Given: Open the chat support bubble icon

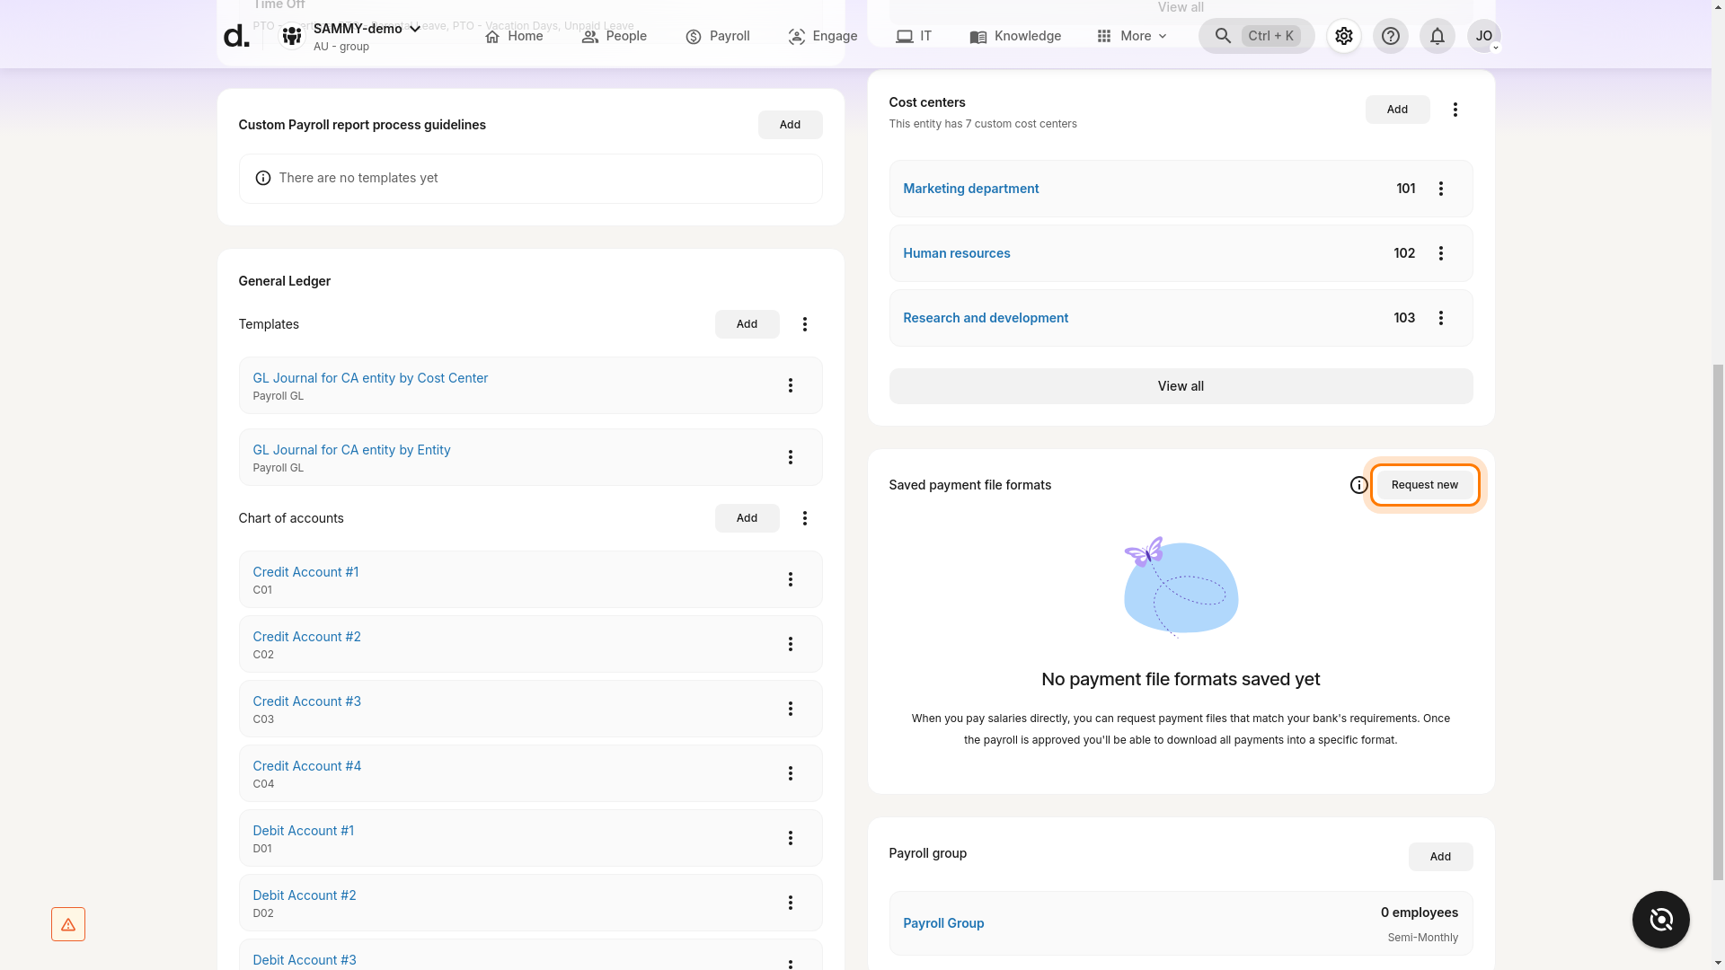Looking at the screenshot, I should pyautogui.click(x=1660, y=919).
